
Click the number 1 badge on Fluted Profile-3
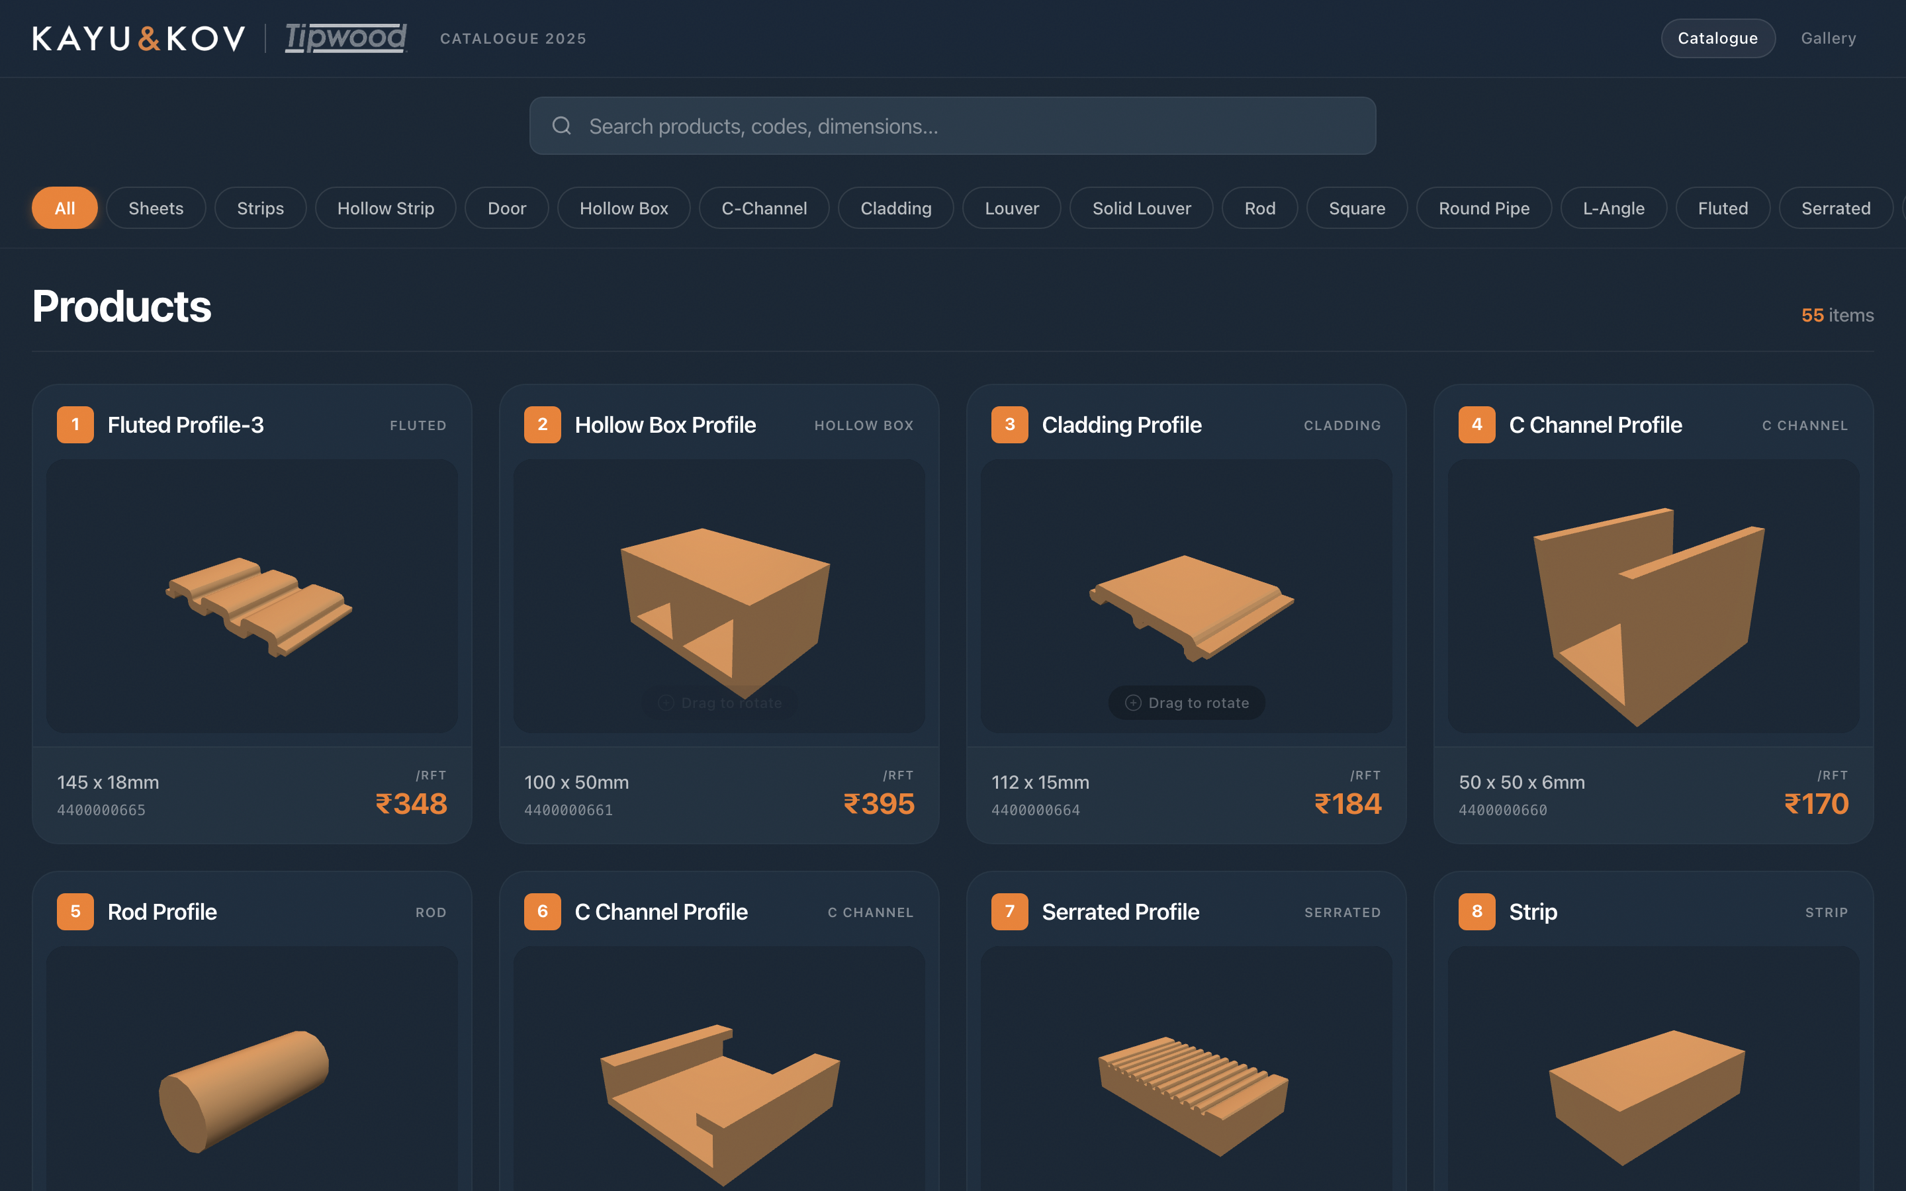pyautogui.click(x=75, y=425)
